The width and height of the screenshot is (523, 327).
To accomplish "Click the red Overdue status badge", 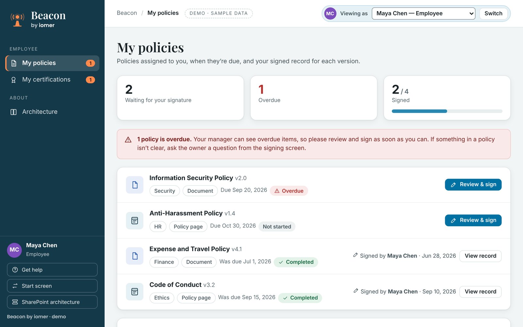I will 289,191.
